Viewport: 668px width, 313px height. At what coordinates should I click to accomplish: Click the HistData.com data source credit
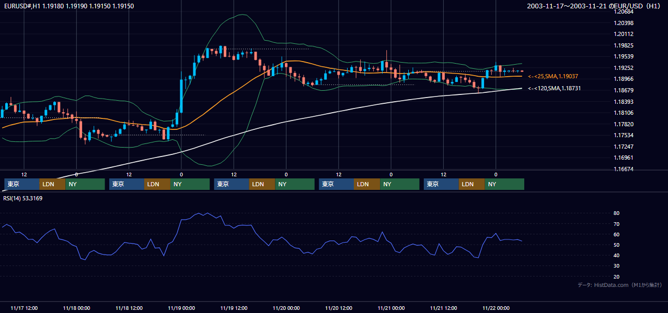(x=620, y=285)
